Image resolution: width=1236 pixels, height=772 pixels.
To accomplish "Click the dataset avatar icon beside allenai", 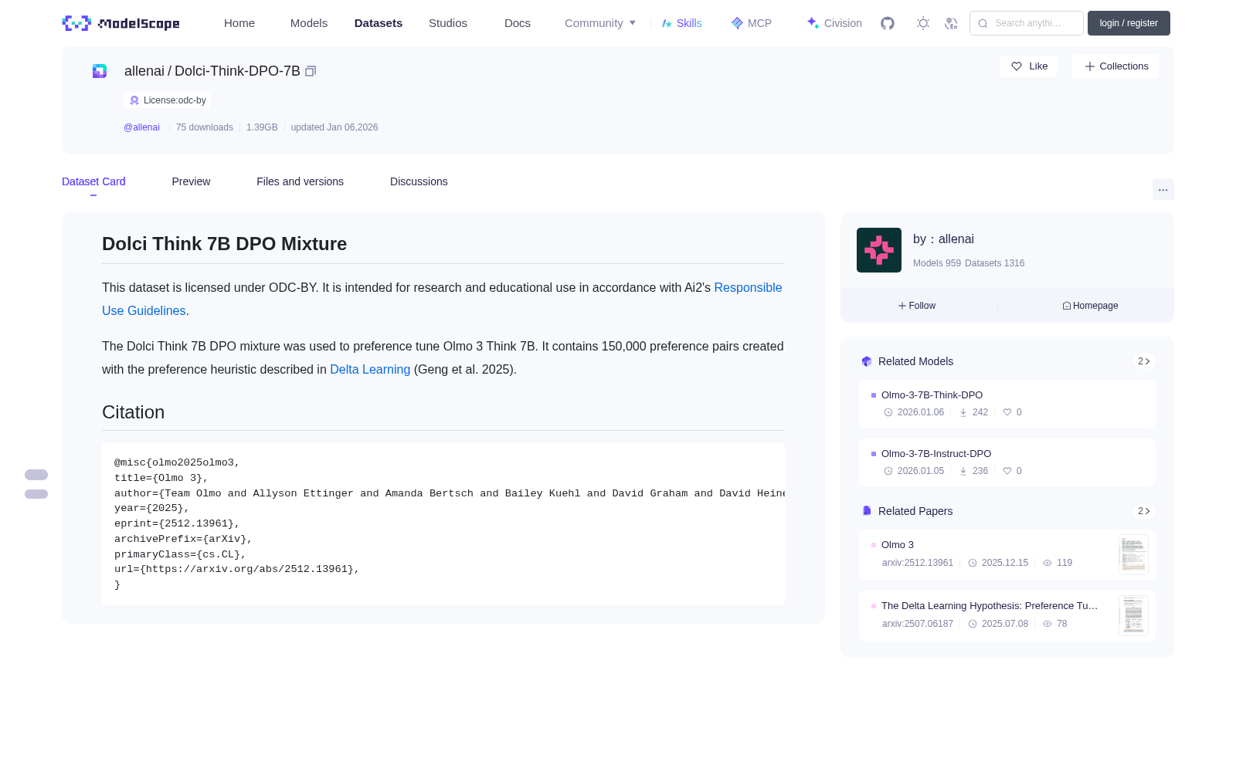I will 100,71.
